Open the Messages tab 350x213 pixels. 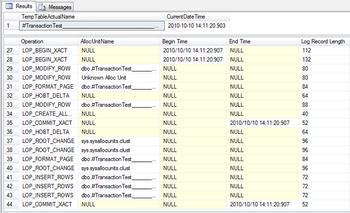coord(55,7)
